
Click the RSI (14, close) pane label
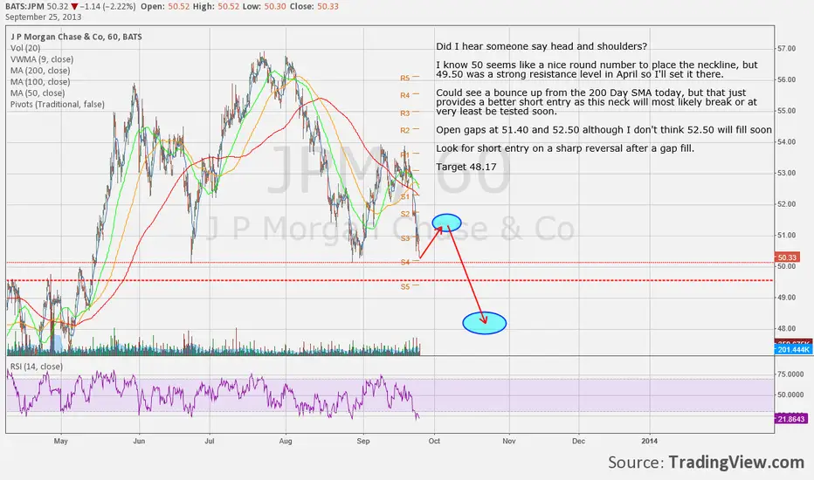click(37, 367)
